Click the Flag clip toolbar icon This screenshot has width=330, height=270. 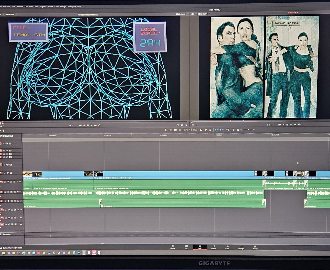216,130
